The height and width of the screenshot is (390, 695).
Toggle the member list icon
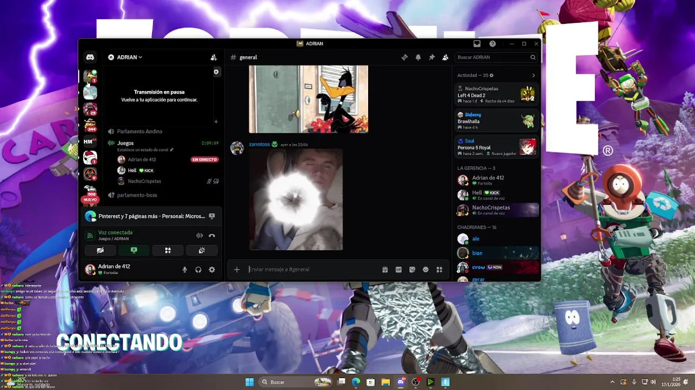click(445, 57)
